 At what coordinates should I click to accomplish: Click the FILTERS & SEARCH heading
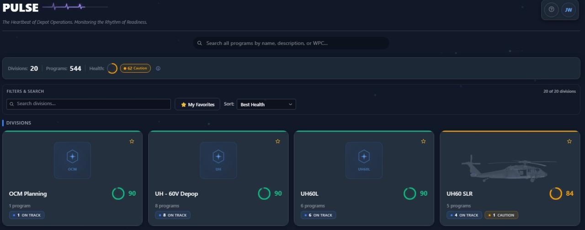(25, 91)
